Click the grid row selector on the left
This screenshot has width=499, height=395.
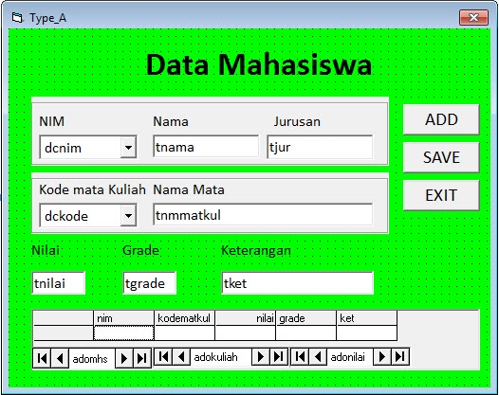pyautogui.click(x=64, y=333)
